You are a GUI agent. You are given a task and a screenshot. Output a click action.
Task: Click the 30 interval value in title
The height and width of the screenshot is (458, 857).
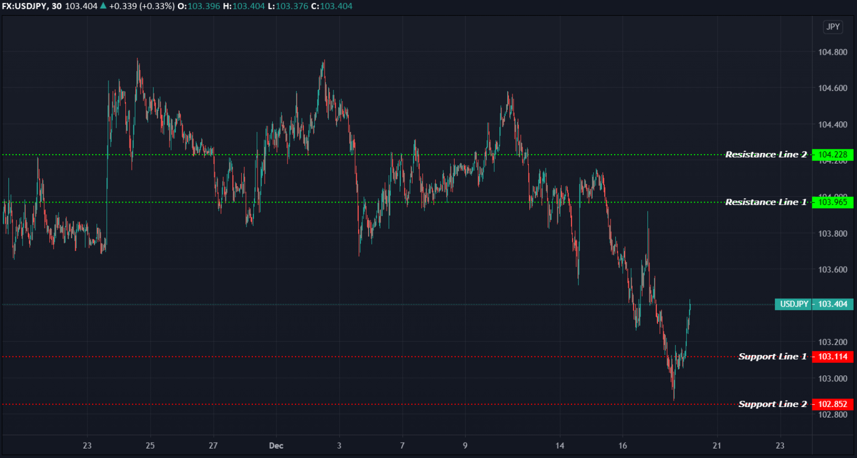click(56, 6)
